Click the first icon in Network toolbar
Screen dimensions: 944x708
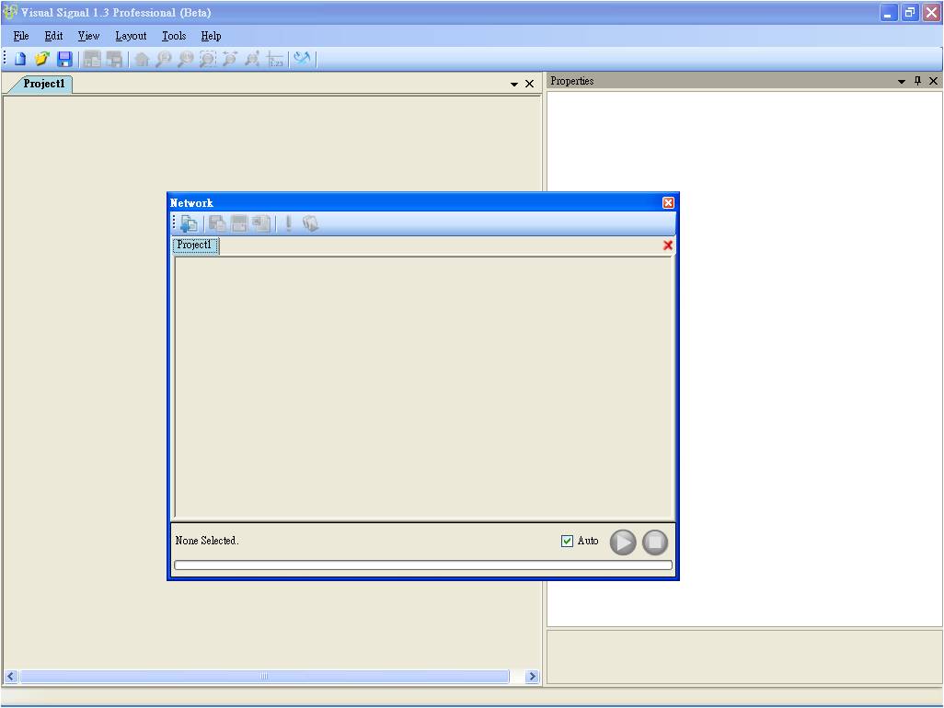[x=189, y=223]
